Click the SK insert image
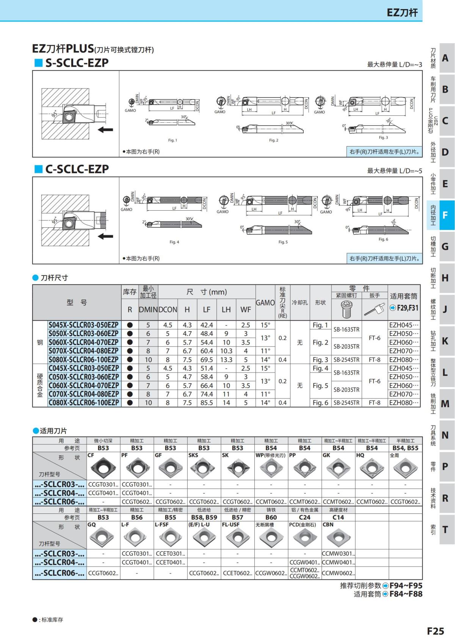 tap(238, 467)
